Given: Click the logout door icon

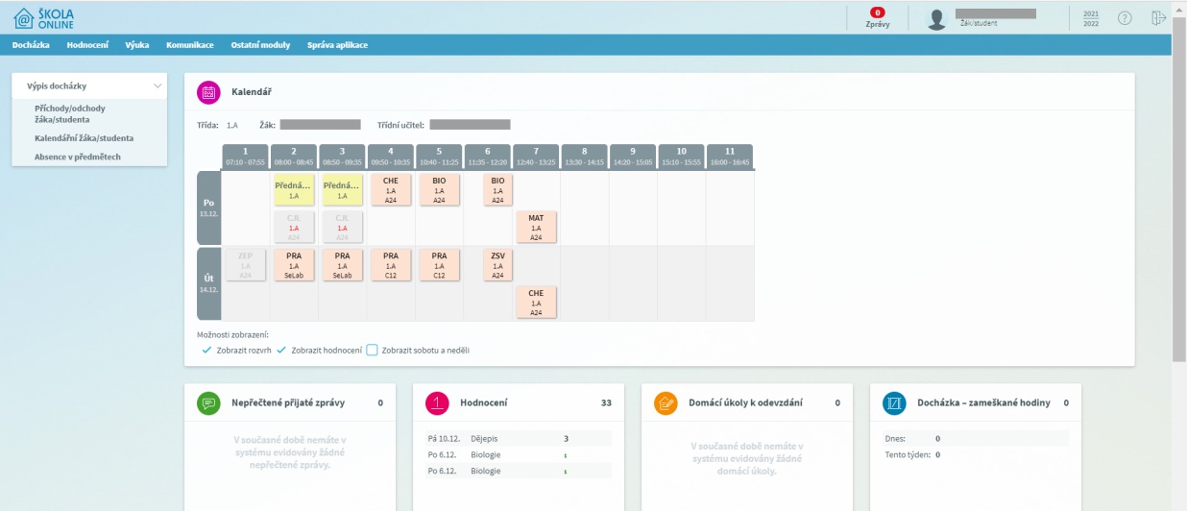Looking at the screenshot, I should point(1158,18).
